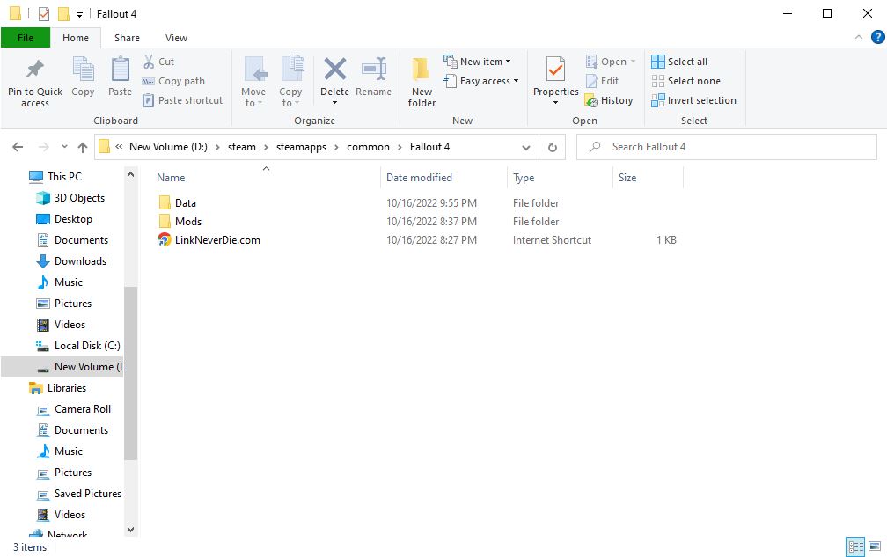The image size is (887, 557).
Task: Switch to the View ribbon tab
Action: tap(176, 38)
